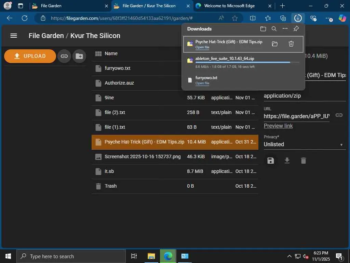Refresh the page
This screenshot has height=263, width=350.
[x=25, y=18]
